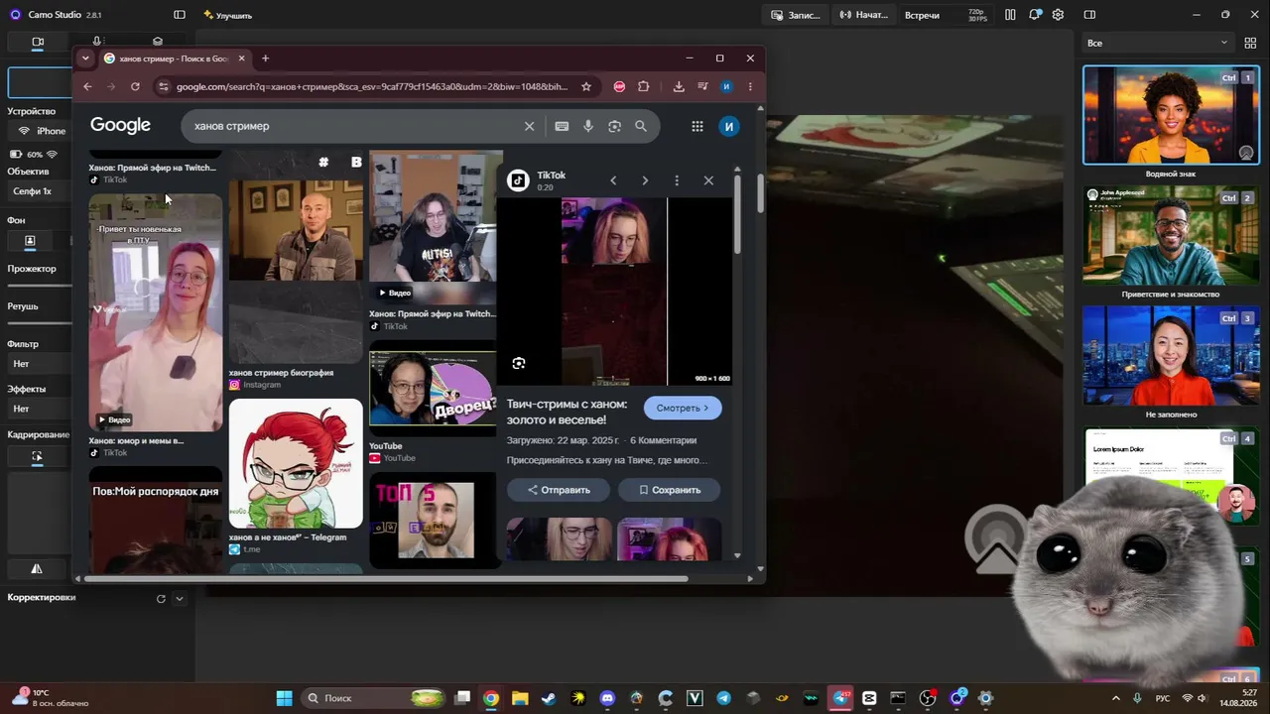
Task: Open the Встречи 720p preset dropdown
Action: (x=945, y=15)
